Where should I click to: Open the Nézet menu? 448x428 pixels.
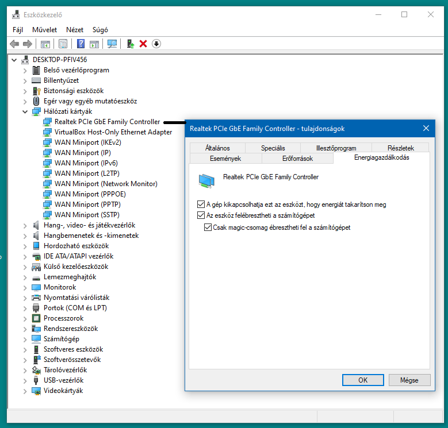(75, 30)
